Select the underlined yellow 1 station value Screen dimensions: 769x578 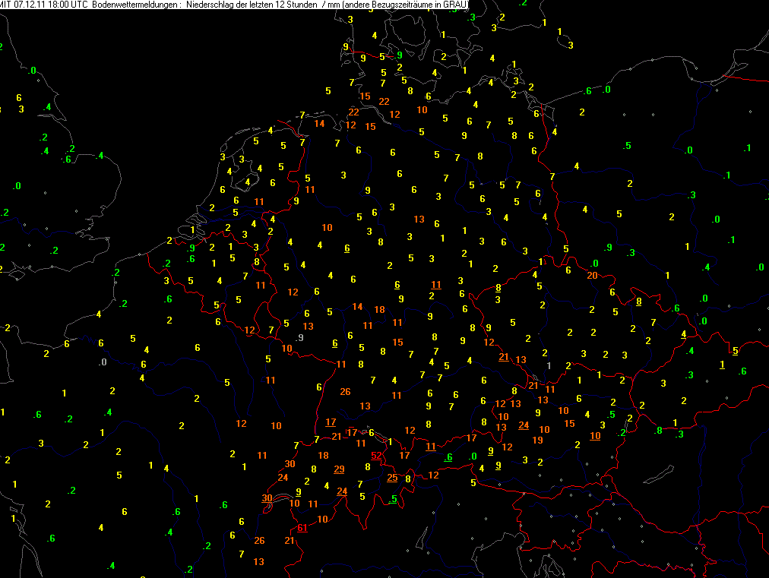click(x=721, y=365)
